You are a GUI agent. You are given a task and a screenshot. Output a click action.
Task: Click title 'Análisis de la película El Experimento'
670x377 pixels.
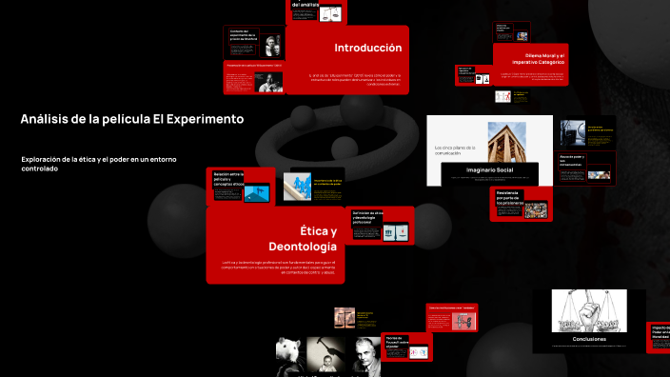pos(132,119)
